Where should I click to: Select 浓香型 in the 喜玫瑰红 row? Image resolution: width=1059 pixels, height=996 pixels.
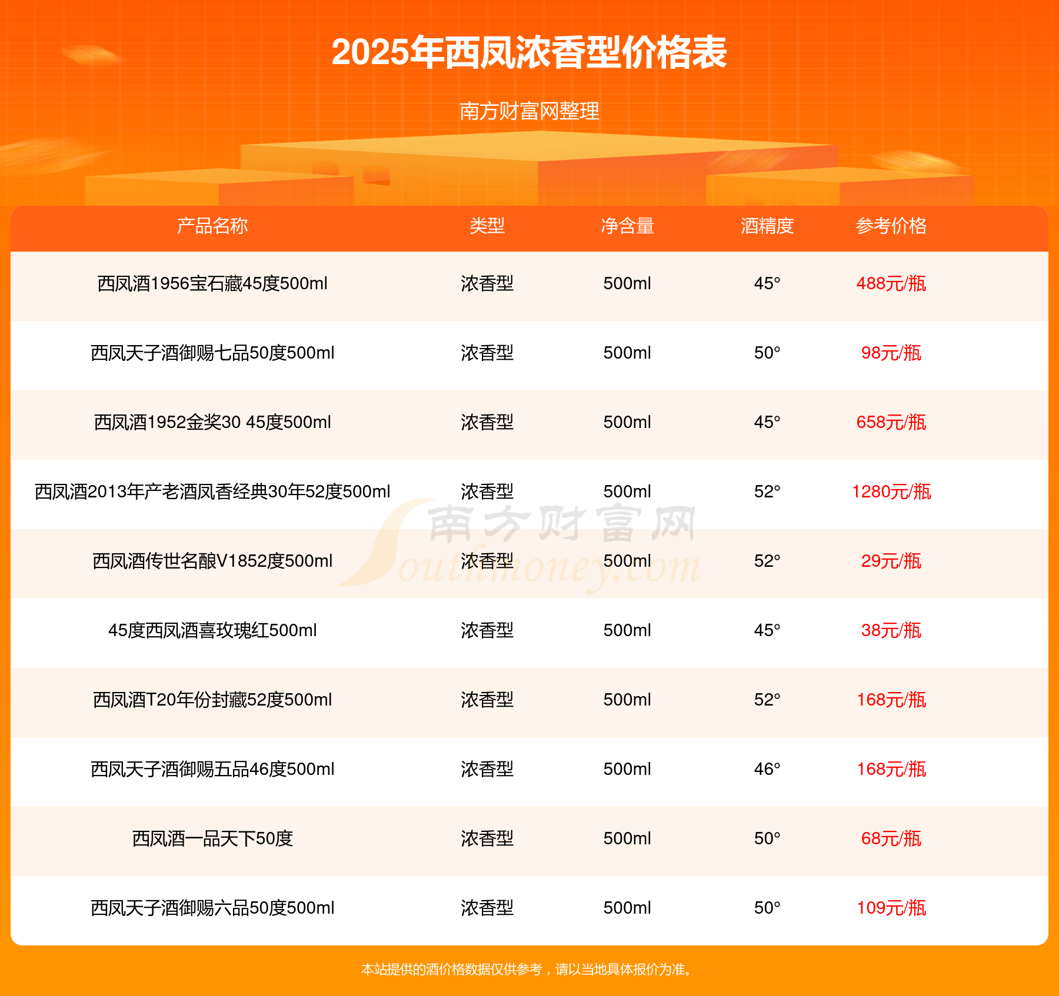point(487,630)
